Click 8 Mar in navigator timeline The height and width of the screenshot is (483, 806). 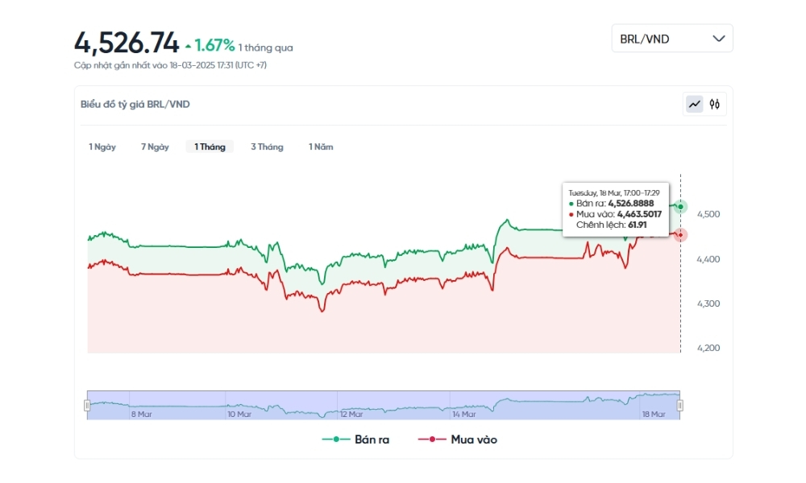click(141, 414)
